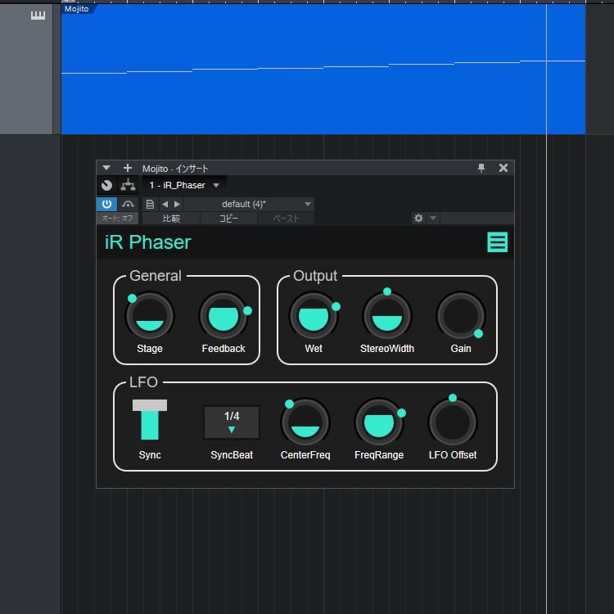Click the automation curve icon beside power
This screenshot has width=614, height=614.
(128, 204)
